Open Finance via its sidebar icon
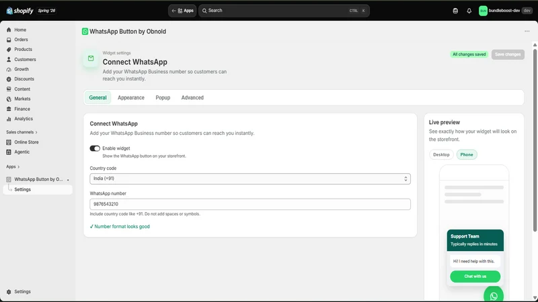The height and width of the screenshot is (302, 538). click(9, 109)
